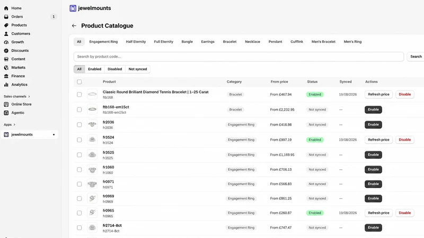Viewport: 424px width, 238px height.
Task: Click the Products tag icon
Action: tap(6, 25)
